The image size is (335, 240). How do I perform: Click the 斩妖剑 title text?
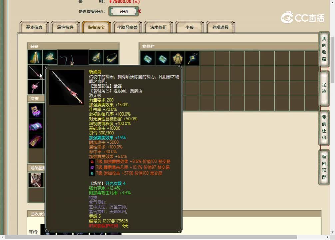click(x=95, y=72)
